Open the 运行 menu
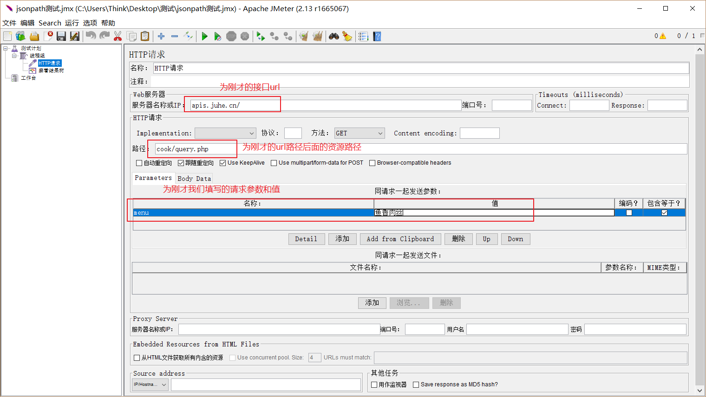The image size is (706, 397). (72, 23)
